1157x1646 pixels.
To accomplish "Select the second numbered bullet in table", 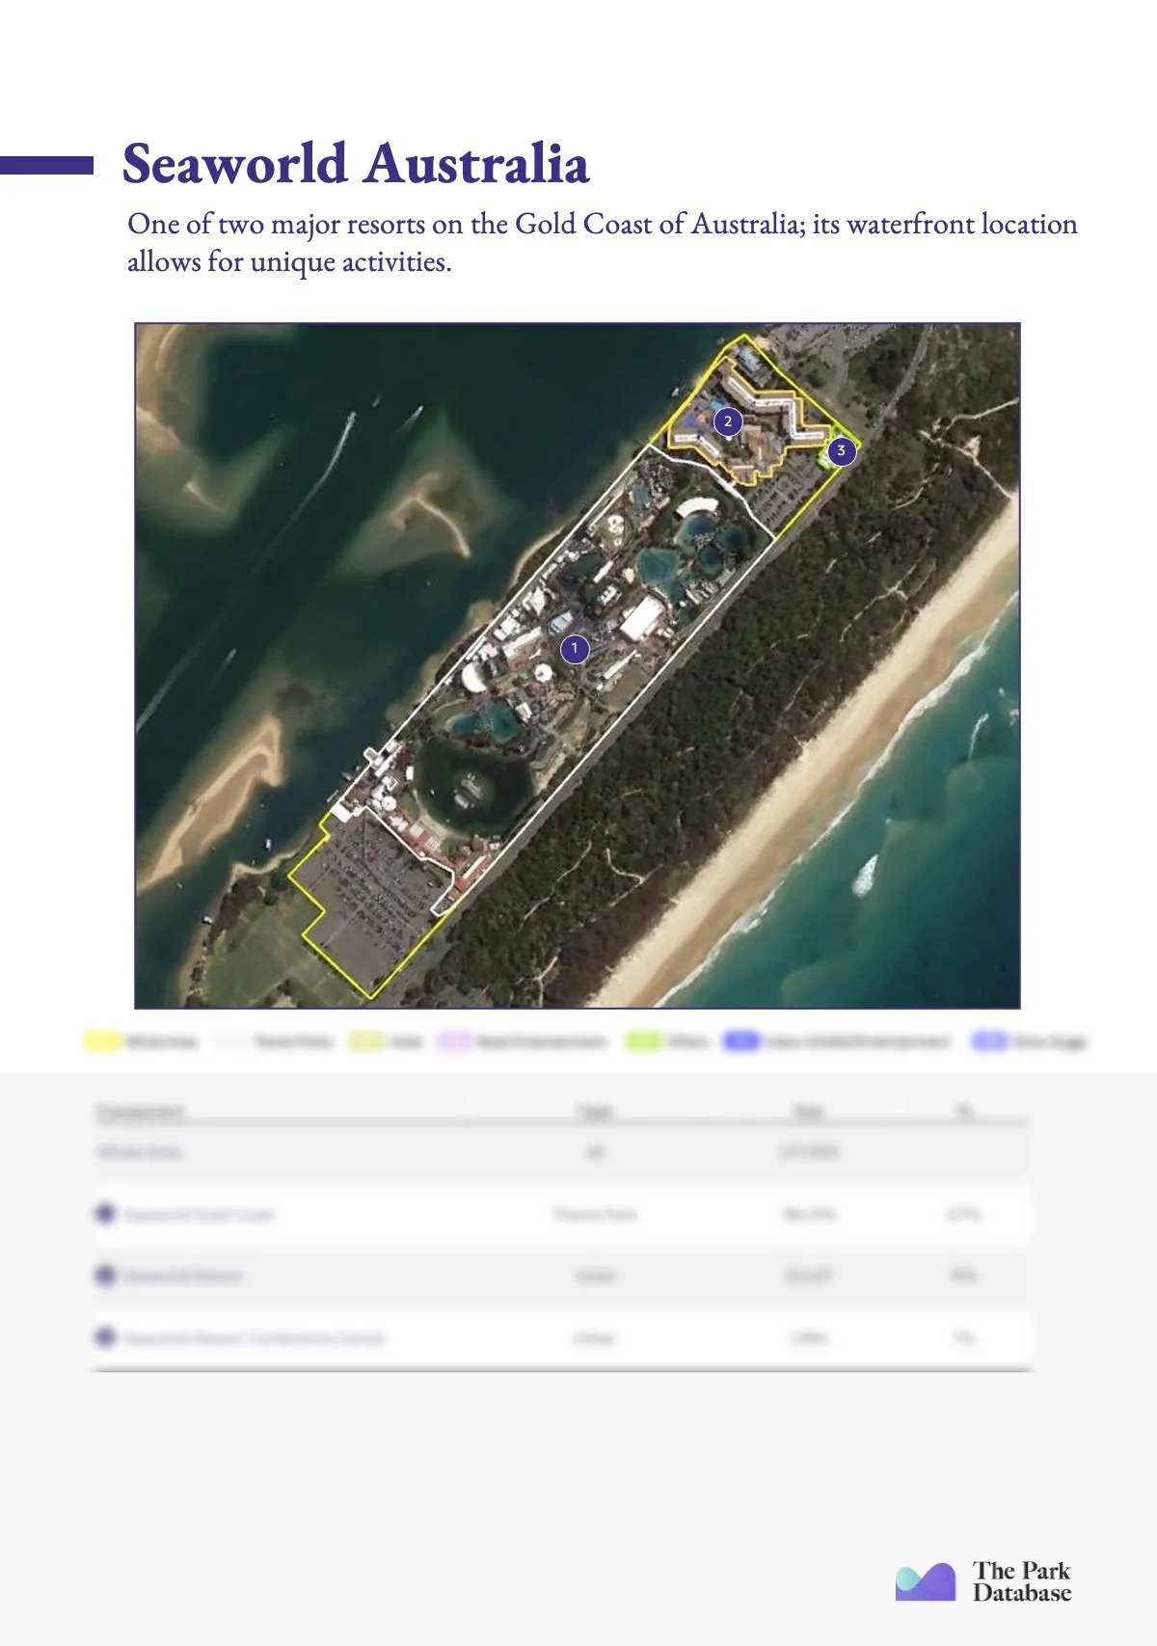I will coord(105,1276).
